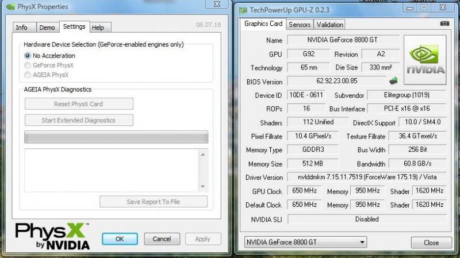Viewport: 460px width, 258px height.
Task: Click the Memory Type value GDDR3
Action: (313, 149)
